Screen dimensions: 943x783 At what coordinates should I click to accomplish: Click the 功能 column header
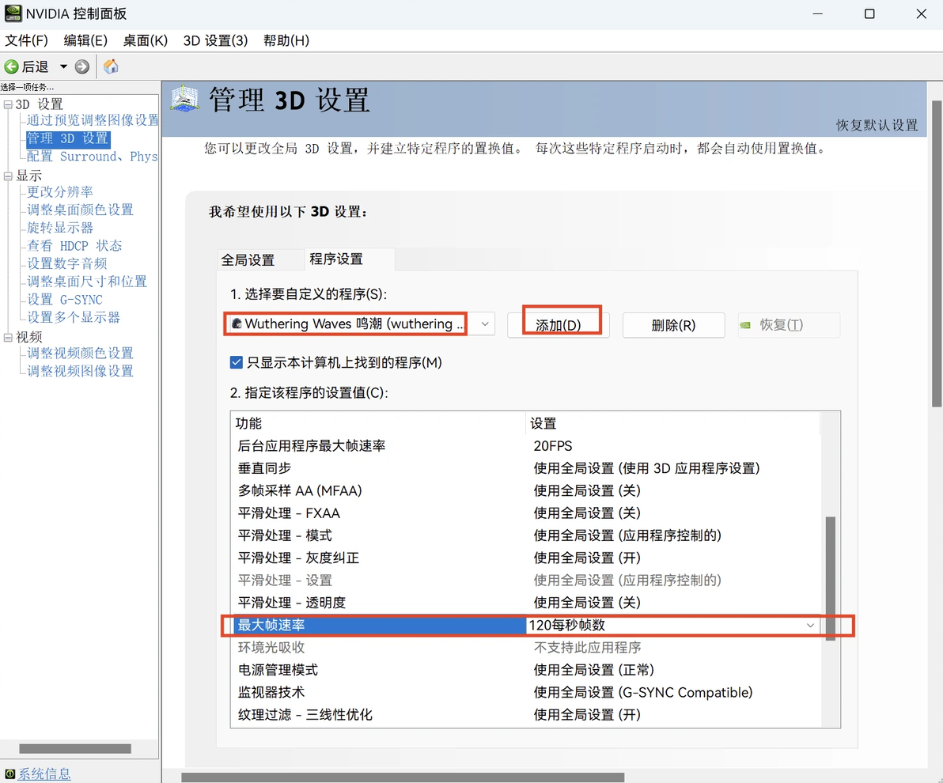[x=248, y=423]
